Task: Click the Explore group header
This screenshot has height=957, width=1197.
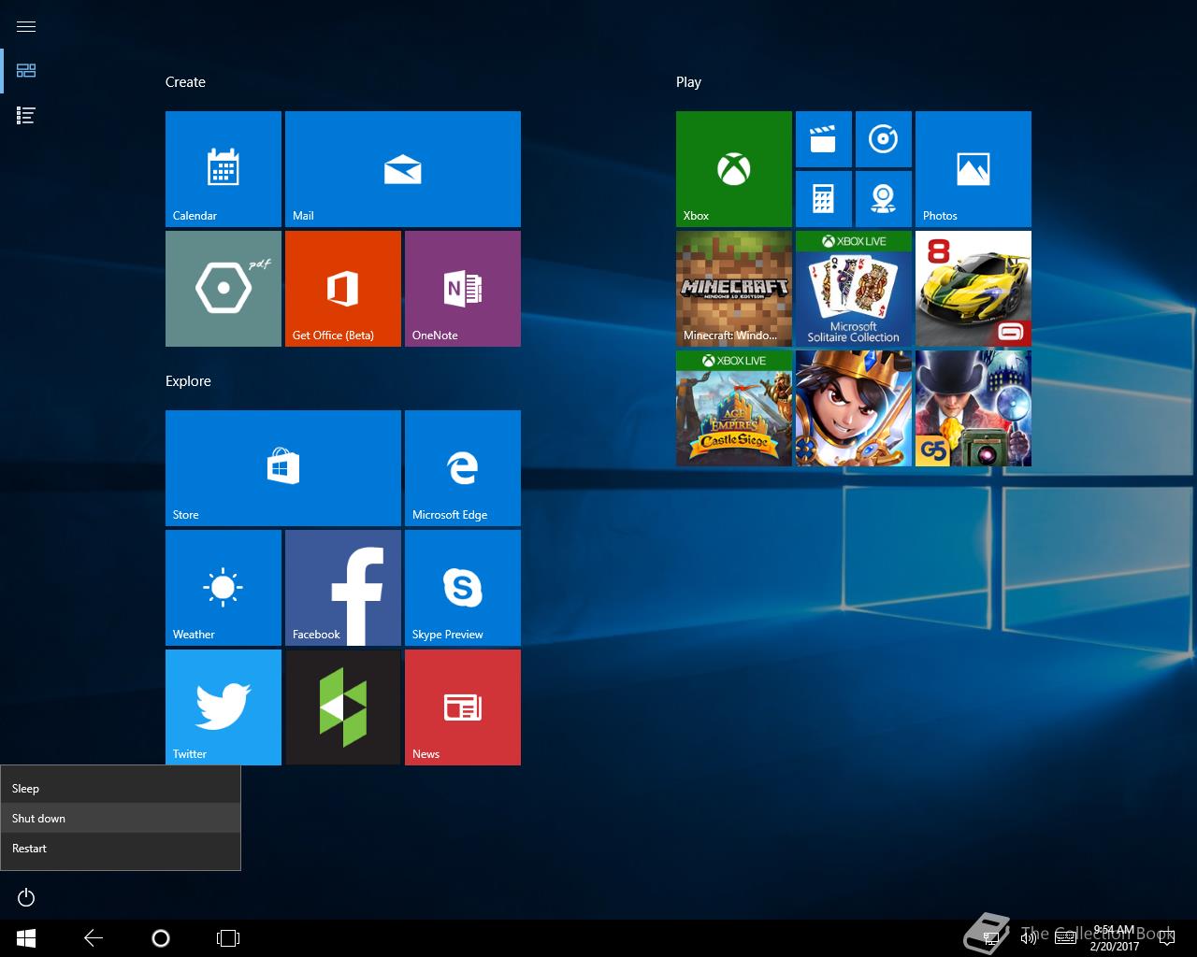Action: click(x=188, y=381)
